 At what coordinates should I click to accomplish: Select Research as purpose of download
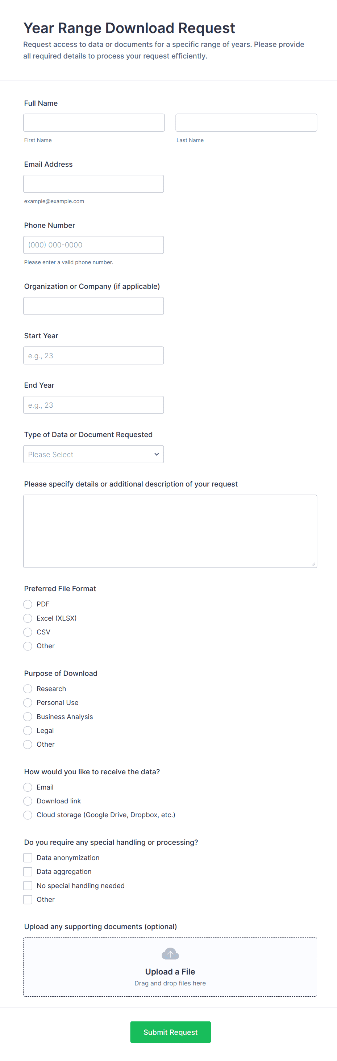pos(28,689)
